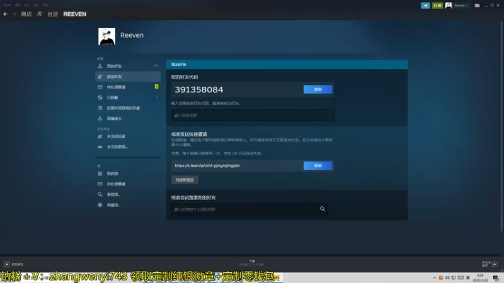
Task: Open the 下载 downloads status
Action: [x=251, y=263]
